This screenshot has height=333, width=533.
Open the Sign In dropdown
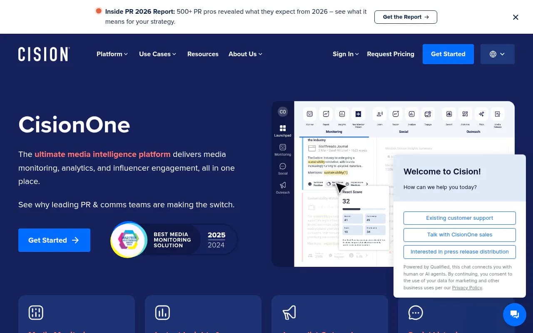[345, 54]
